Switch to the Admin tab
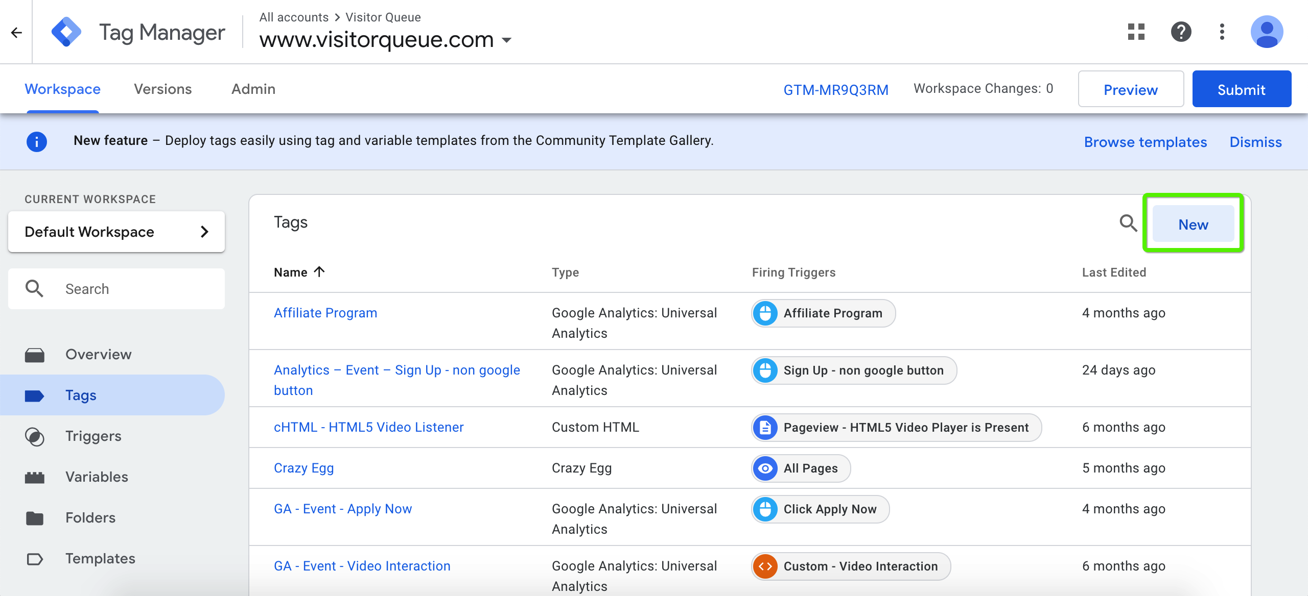This screenshot has width=1308, height=596. pyautogui.click(x=253, y=89)
